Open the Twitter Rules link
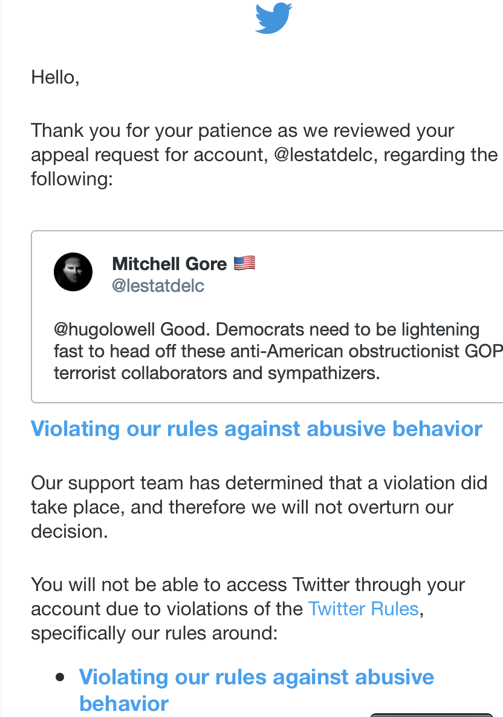 pyautogui.click(x=363, y=609)
